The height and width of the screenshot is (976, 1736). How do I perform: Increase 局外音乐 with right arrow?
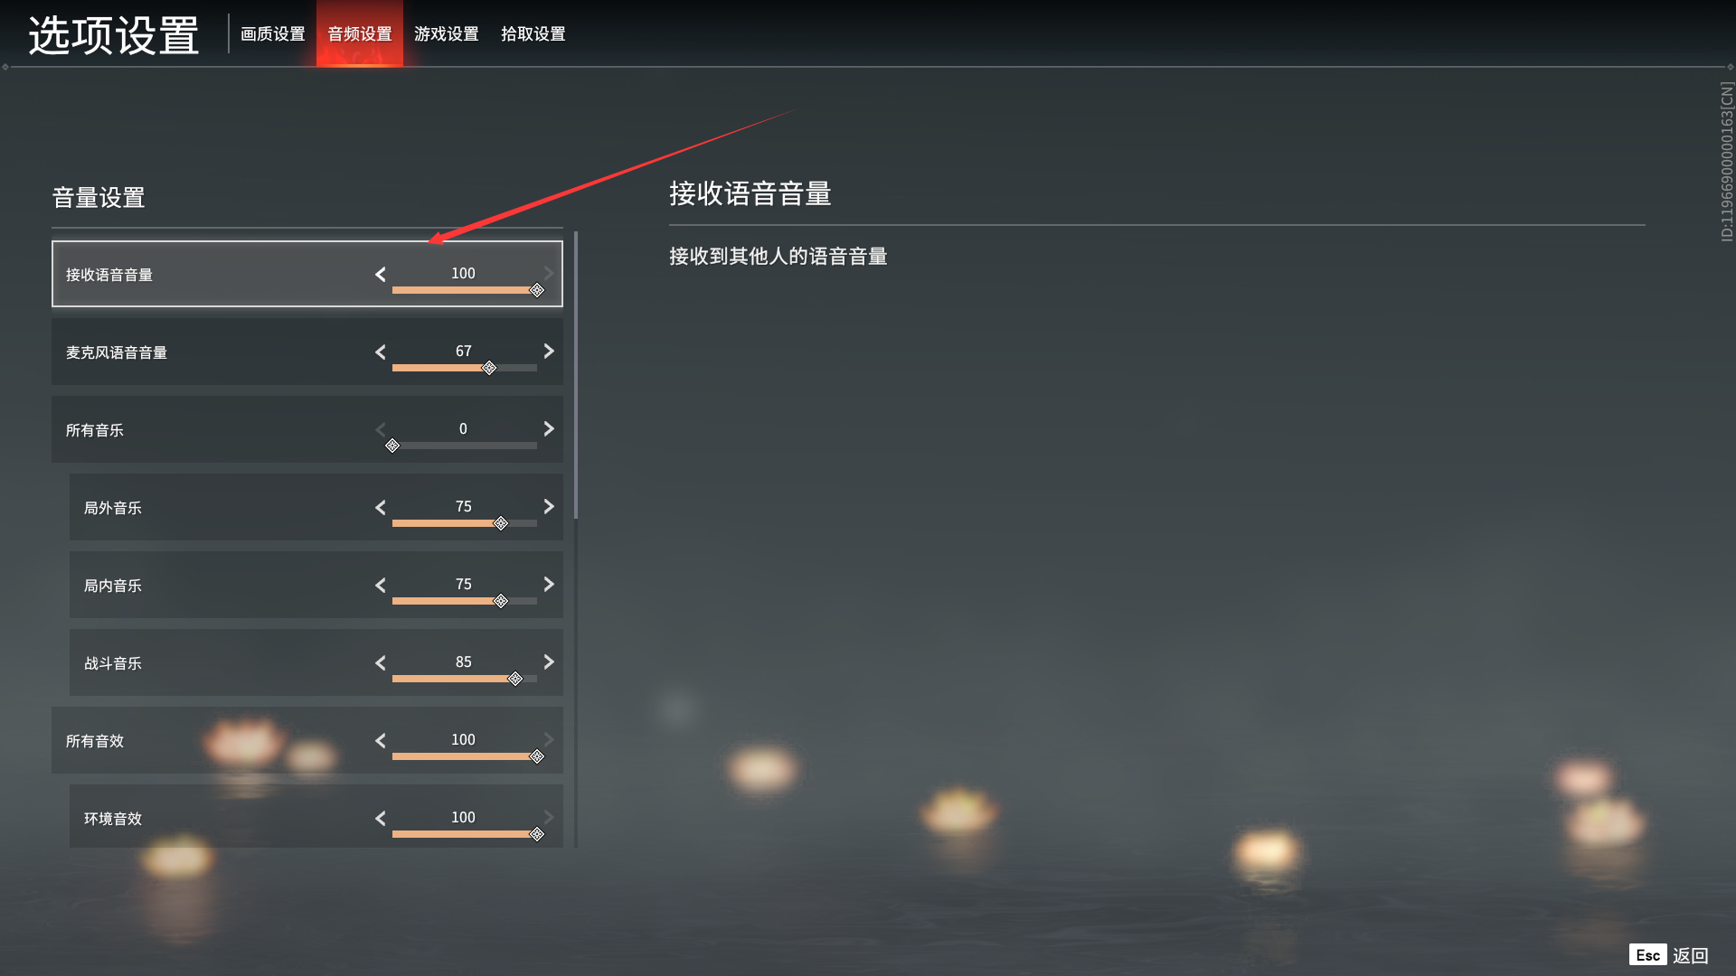[549, 506]
